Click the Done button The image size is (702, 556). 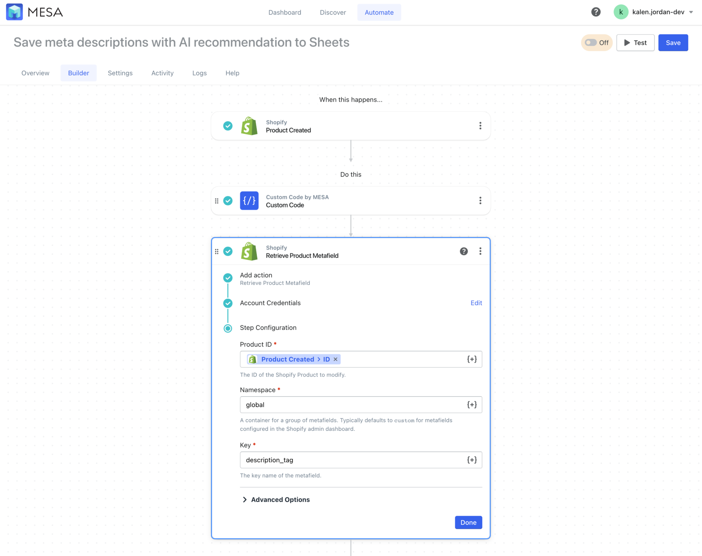[468, 522]
